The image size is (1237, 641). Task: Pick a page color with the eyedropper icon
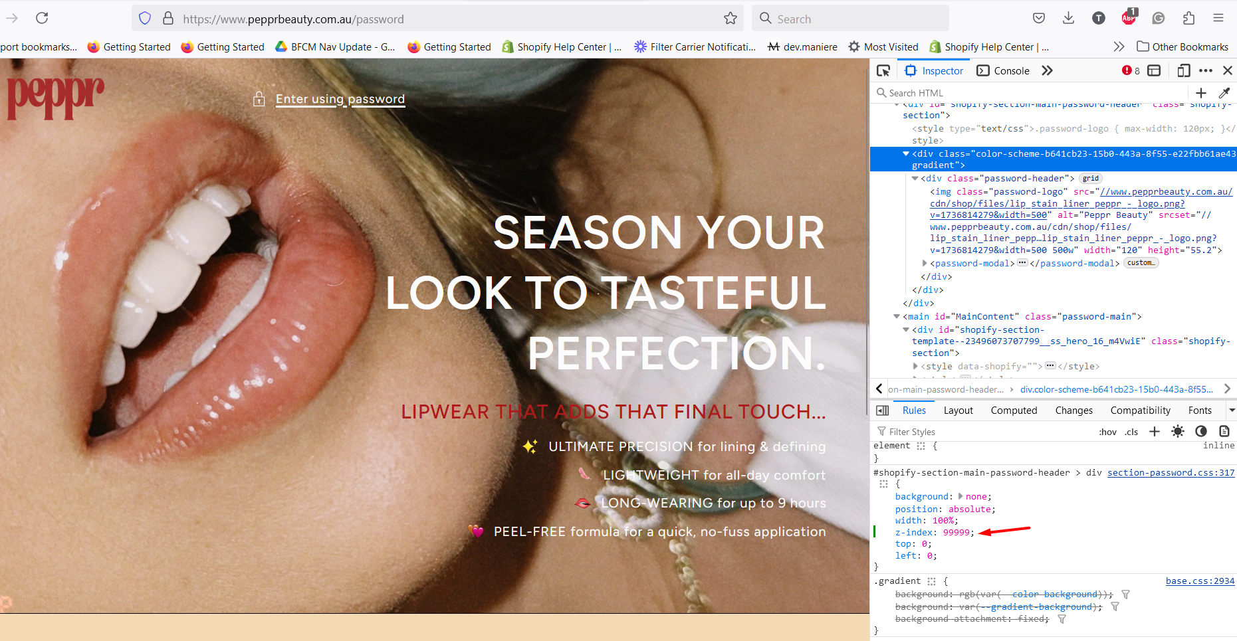[1224, 93]
